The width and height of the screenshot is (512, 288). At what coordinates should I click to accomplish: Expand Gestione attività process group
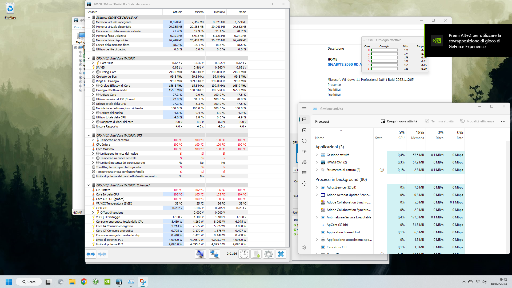point(317,155)
